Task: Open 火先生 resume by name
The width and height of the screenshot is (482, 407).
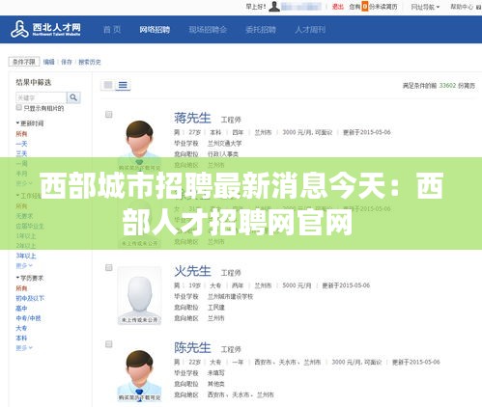Action: (192, 271)
